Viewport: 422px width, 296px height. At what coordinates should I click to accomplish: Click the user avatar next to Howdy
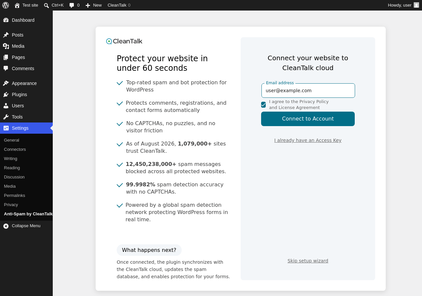point(416,5)
